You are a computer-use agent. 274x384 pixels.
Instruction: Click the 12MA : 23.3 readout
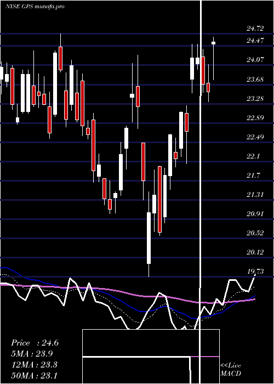click(x=35, y=365)
